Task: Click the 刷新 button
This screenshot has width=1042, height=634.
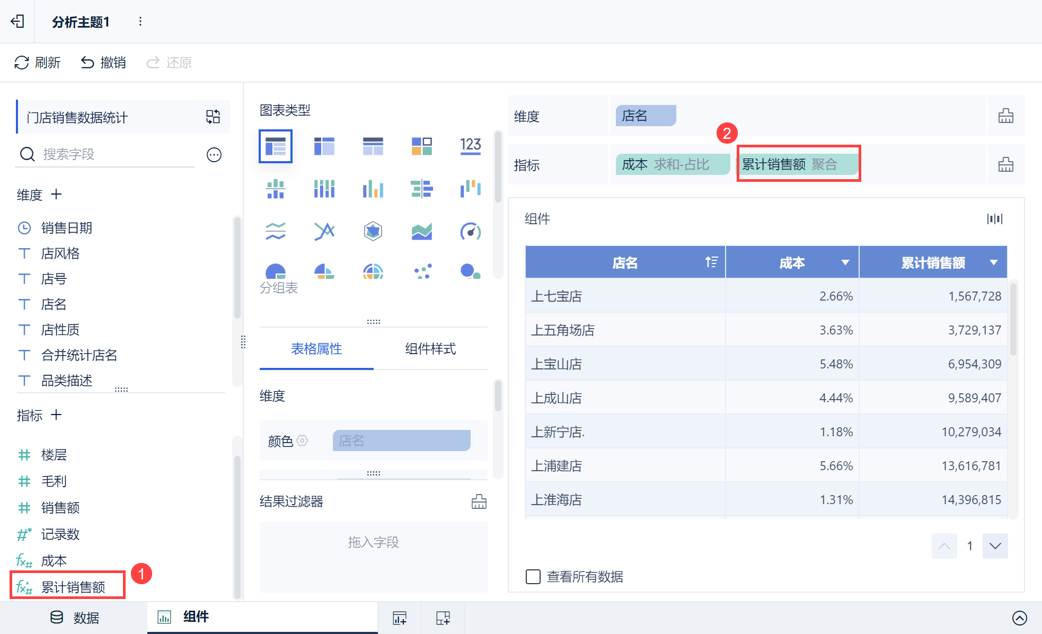Action: coord(38,63)
